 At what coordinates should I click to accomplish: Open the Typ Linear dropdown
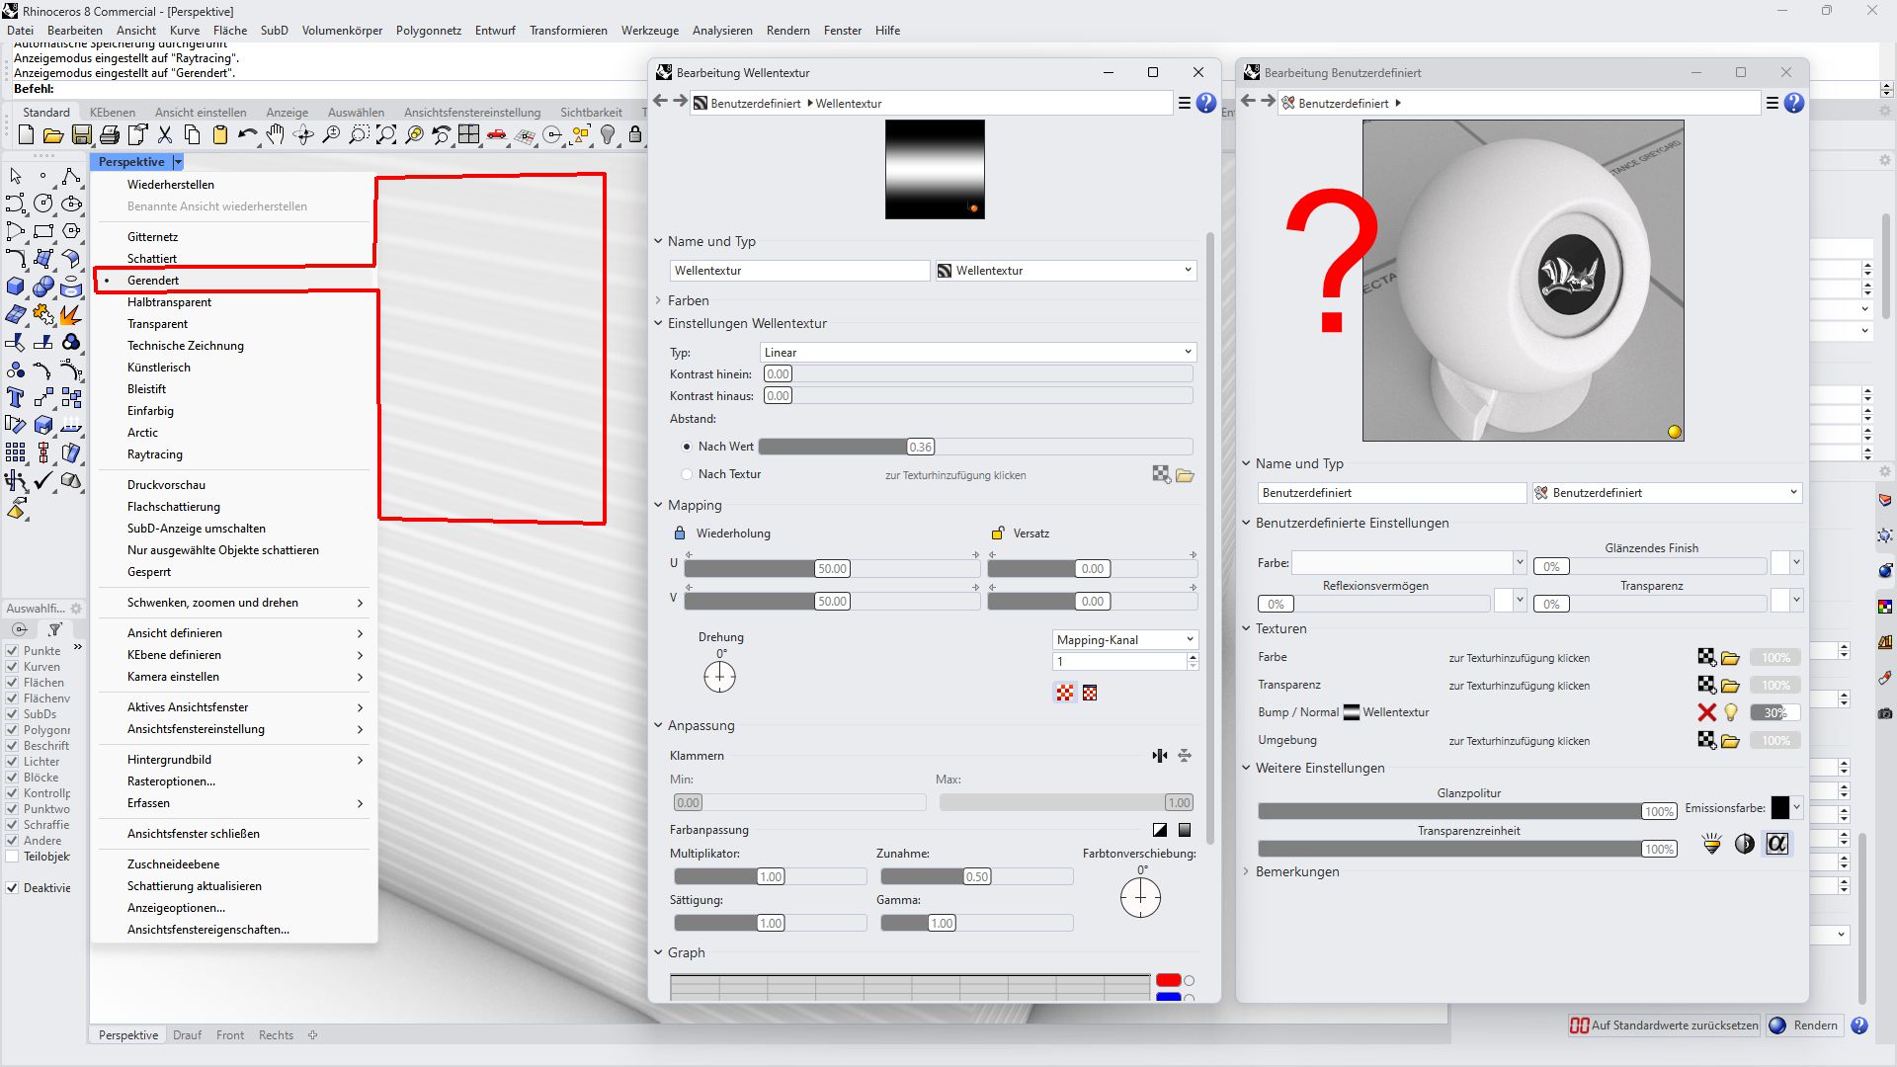tap(978, 353)
